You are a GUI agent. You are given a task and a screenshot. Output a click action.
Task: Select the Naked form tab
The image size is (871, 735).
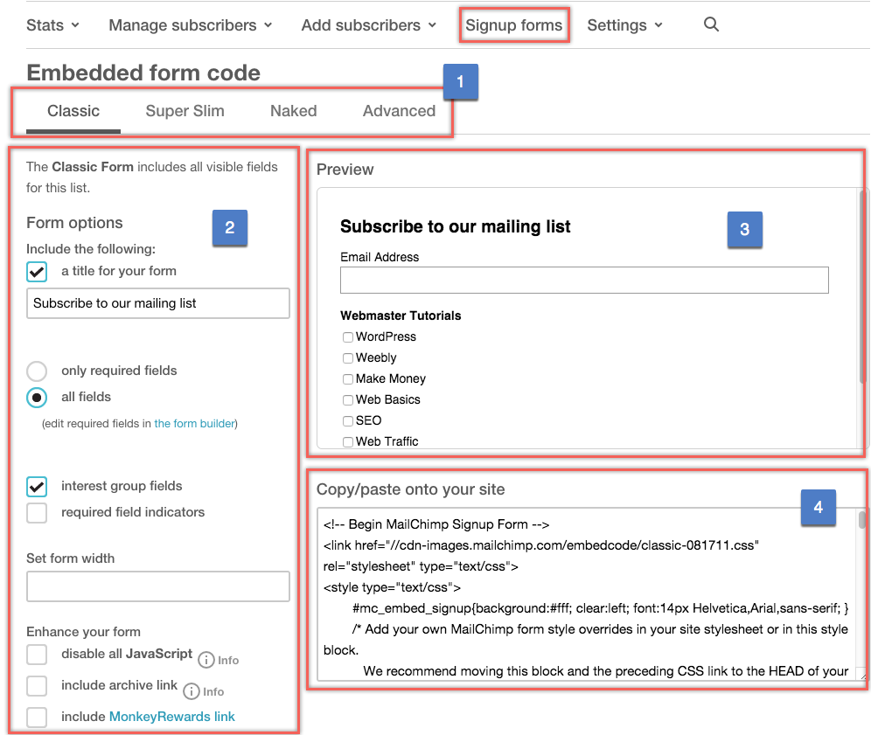[x=293, y=111]
